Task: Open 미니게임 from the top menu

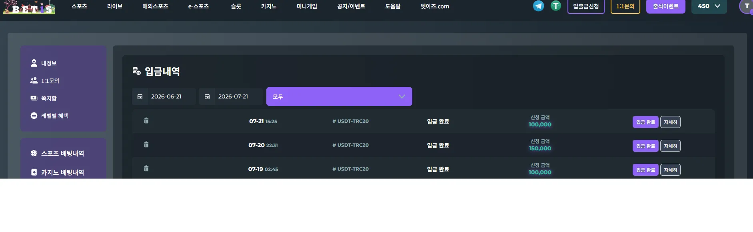Action: click(307, 6)
